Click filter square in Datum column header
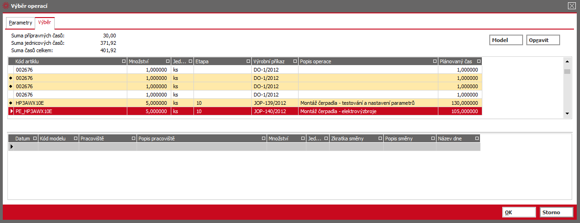 click(x=35, y=139)
